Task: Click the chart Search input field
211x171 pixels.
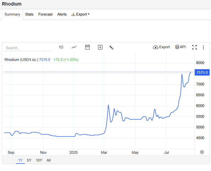Action: (28, 48)
